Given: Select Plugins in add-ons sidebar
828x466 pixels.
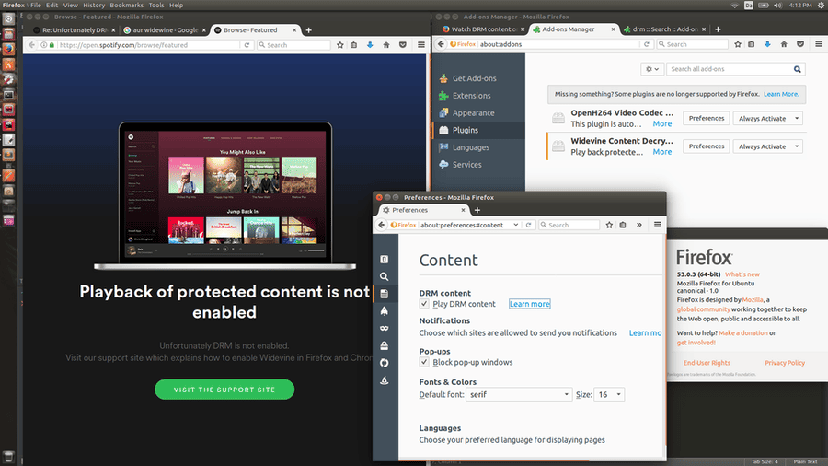Looking at the screenshot, I should [x=479, y=130].
